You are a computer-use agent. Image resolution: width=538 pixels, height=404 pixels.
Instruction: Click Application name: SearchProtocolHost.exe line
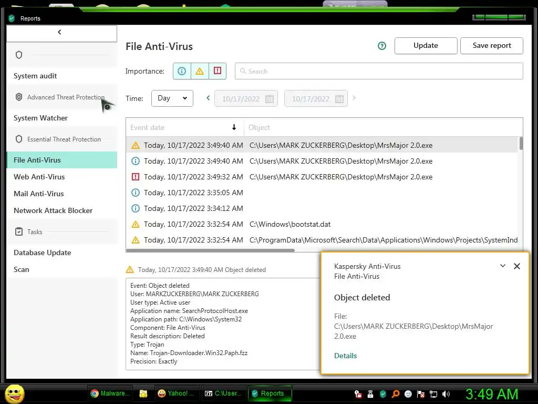click(189, 311)
